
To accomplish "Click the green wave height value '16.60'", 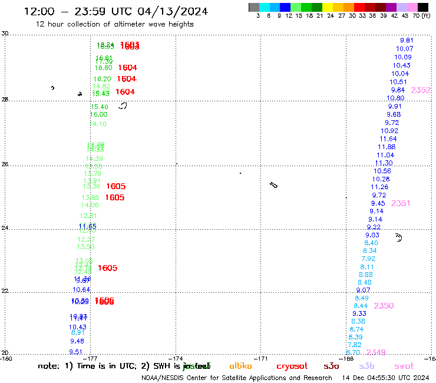I will (104, 68).
